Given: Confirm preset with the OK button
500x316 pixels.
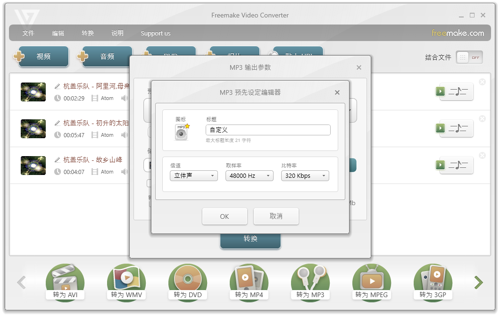Looking at the screenshot, I should pyautogui.click(x=225, y=216).
